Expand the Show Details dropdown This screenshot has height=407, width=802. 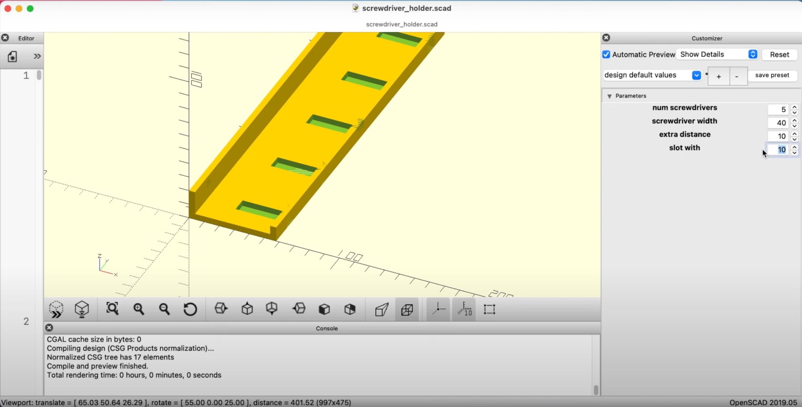pyautogui.click(x=752, y=54)
